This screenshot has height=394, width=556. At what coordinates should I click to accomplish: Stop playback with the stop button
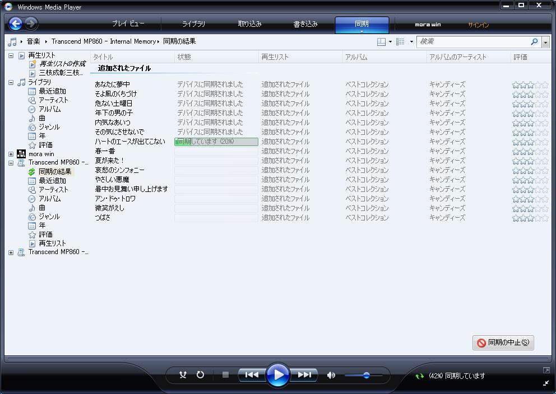click(225, 374)
